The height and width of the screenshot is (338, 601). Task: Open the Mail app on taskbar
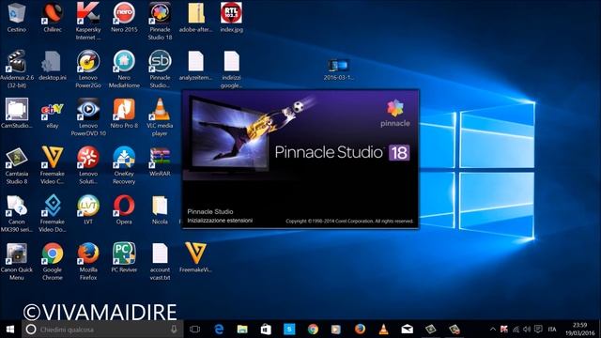(x=407, y=330)
